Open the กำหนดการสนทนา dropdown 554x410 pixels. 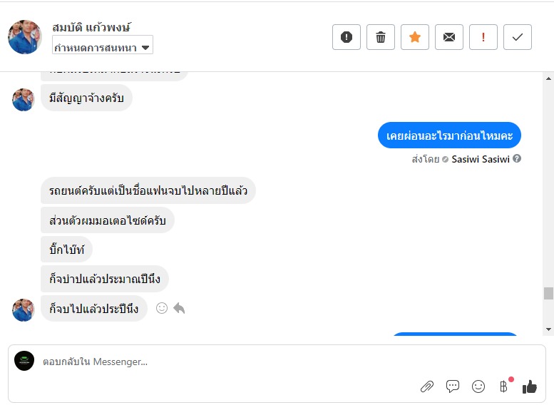103,48
